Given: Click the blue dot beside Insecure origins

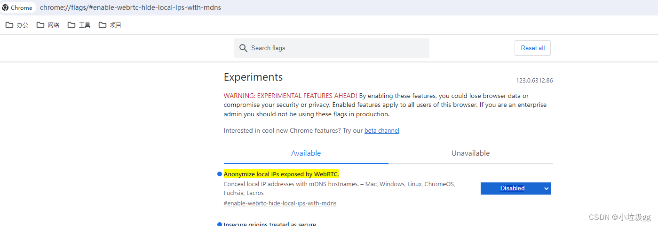Looking at the screenshot, I should coord(219,224).
